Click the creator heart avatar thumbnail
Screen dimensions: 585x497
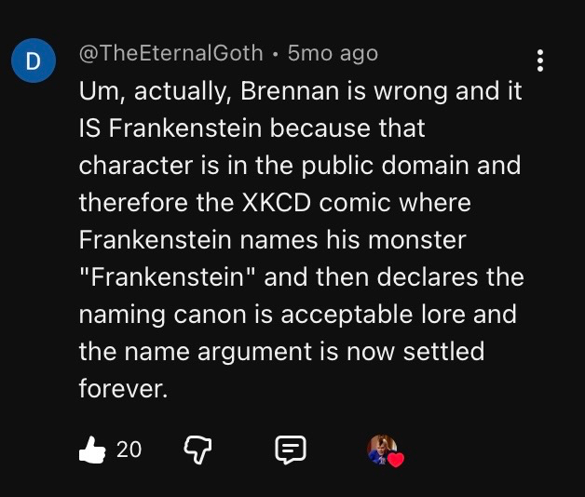[381, 449]
